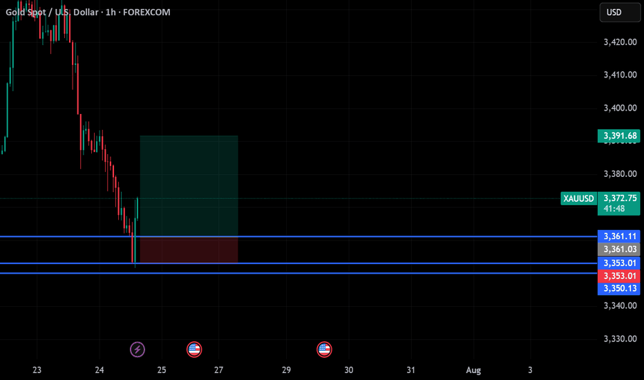Click the Aug label on time axis
Image resolution: width=644 pixels, height=380 pixels.
click(473, 370)
